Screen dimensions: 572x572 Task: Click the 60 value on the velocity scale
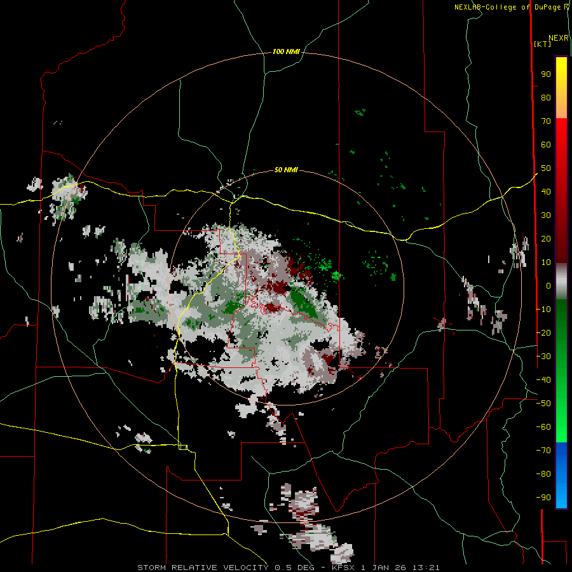[546, 144]
